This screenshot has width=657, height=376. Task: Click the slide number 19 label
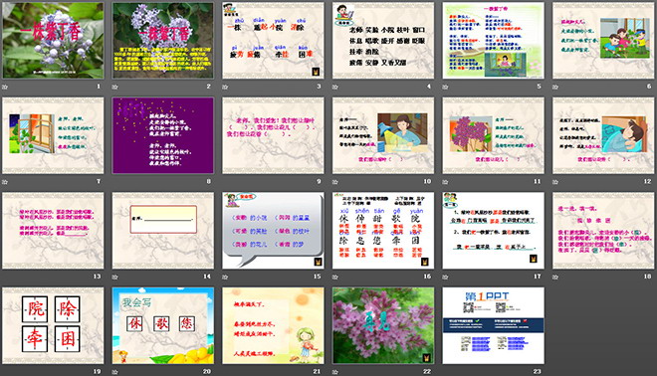point(98,371)
